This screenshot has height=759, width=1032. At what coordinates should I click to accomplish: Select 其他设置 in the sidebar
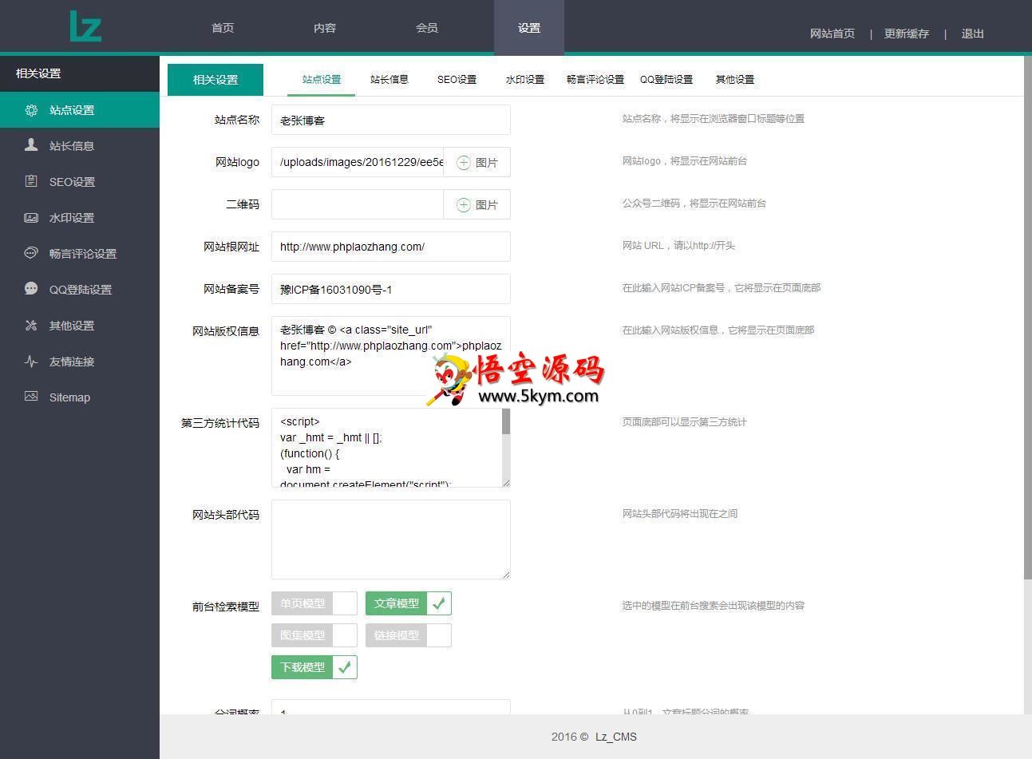pos(80,326)
